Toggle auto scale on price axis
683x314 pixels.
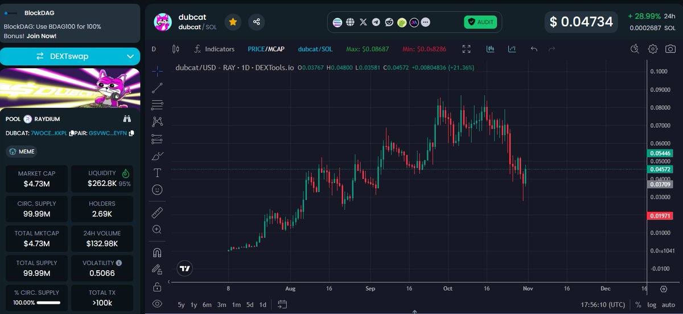pos(668,304)
